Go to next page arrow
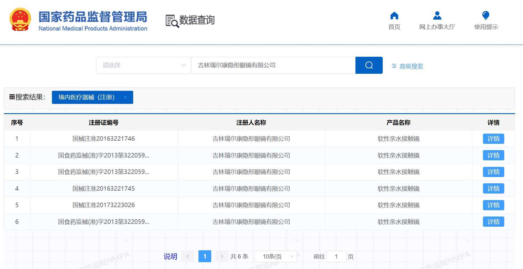 (222, 256)
